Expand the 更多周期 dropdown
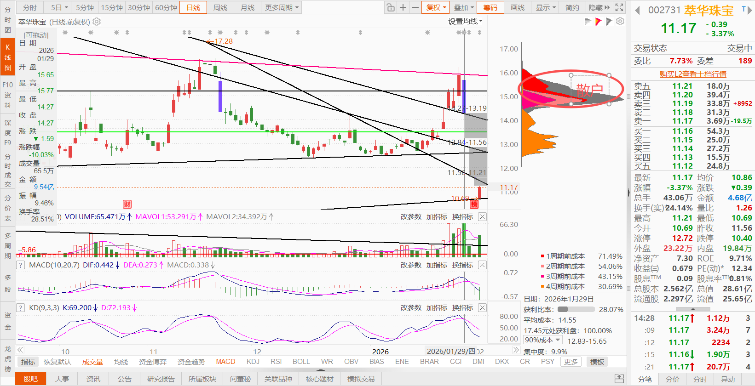This screenshot has width=755, height=386. 282,7
